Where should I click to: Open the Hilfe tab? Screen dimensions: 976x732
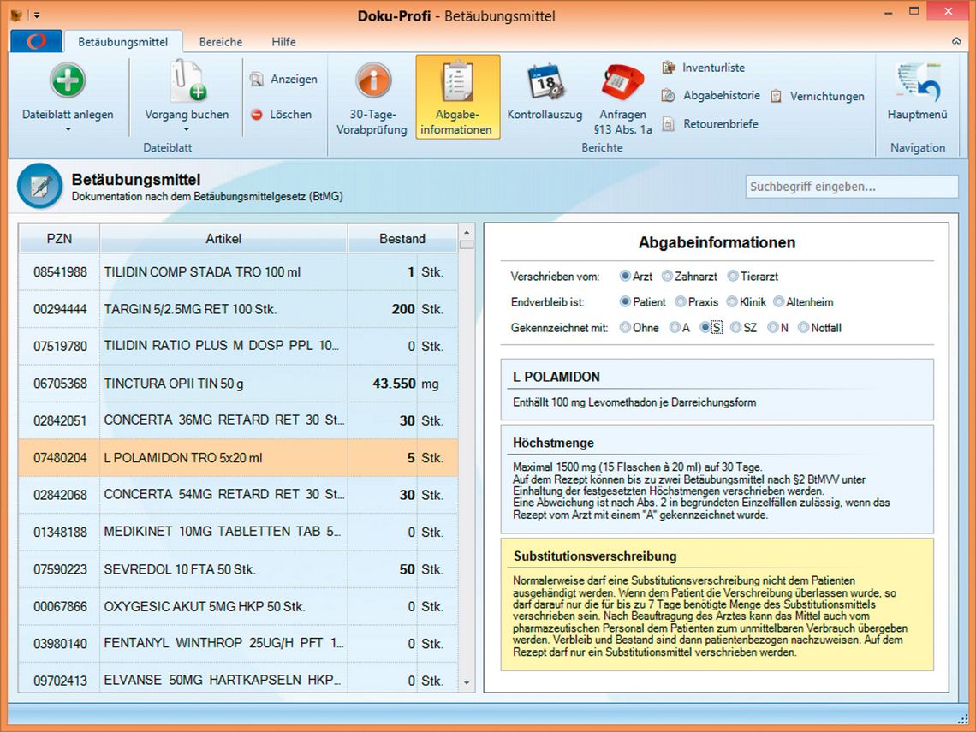point(283,42)
